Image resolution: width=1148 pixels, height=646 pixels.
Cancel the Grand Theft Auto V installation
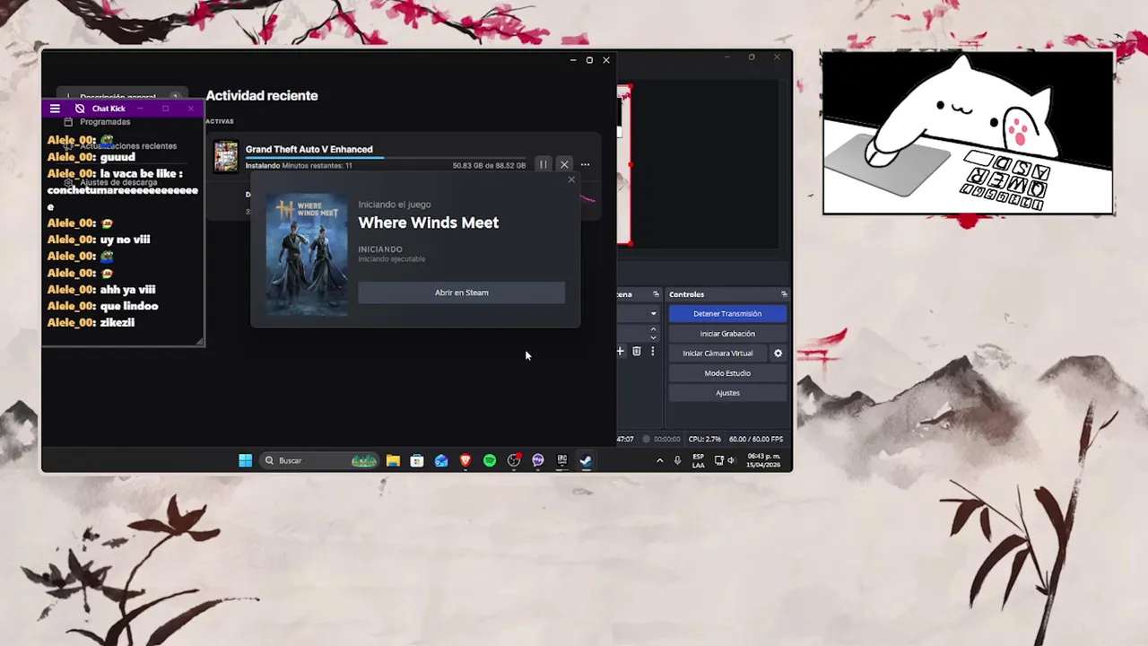click(564, 164)
